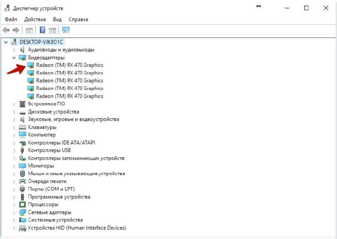This screenshot has width=337, height=239.
Task: Click the CPU icon beside Процессоры
Action: pyautogui.click(x=22, y=205)
